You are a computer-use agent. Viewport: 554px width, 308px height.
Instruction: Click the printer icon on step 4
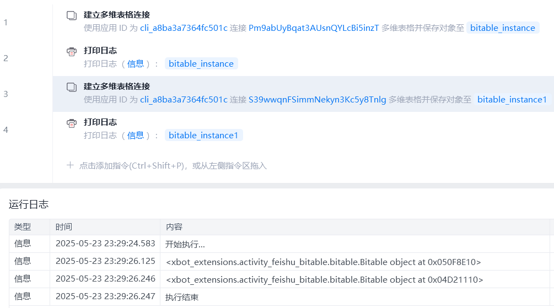71,123
